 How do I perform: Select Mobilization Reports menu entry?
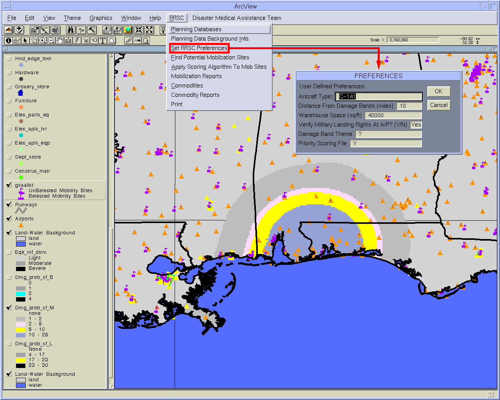pyautogui.click(x=196, y=76)
